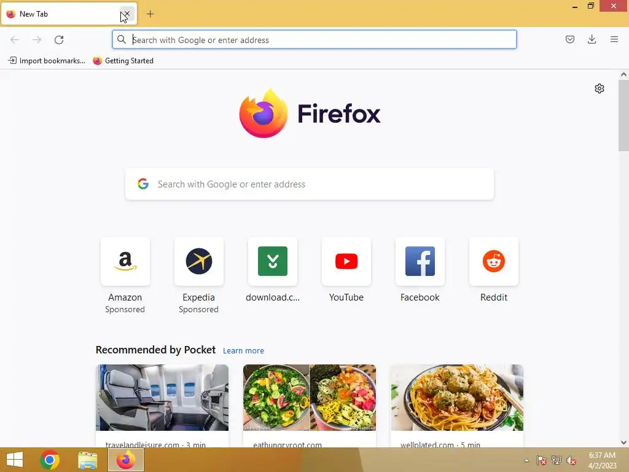Click the Recommended by Pocket heading
The height and width of the screenshot is (472, 629).
pyautogui.click(x=155, y=350)
